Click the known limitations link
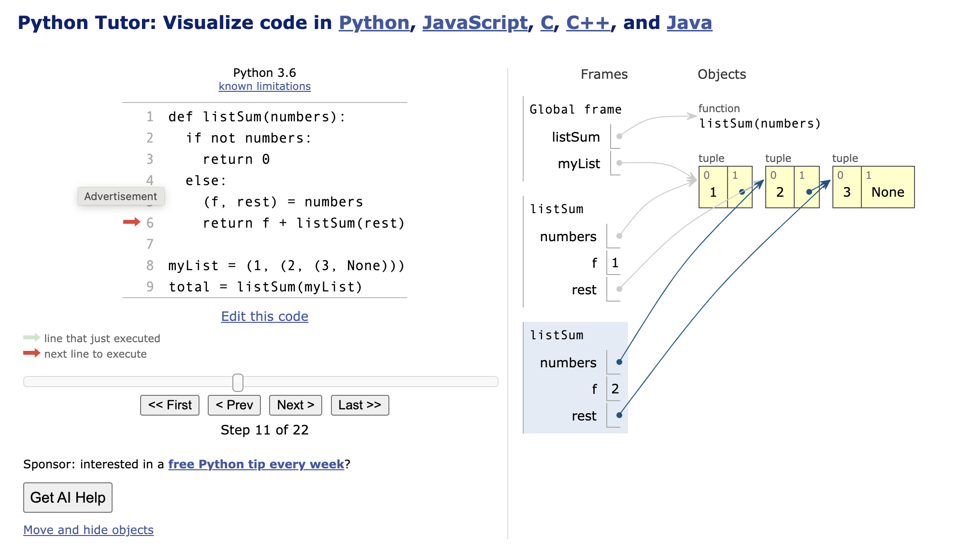The width and height of the screenshot is (972, 550). pyautogui.click(x=265, y=87)
